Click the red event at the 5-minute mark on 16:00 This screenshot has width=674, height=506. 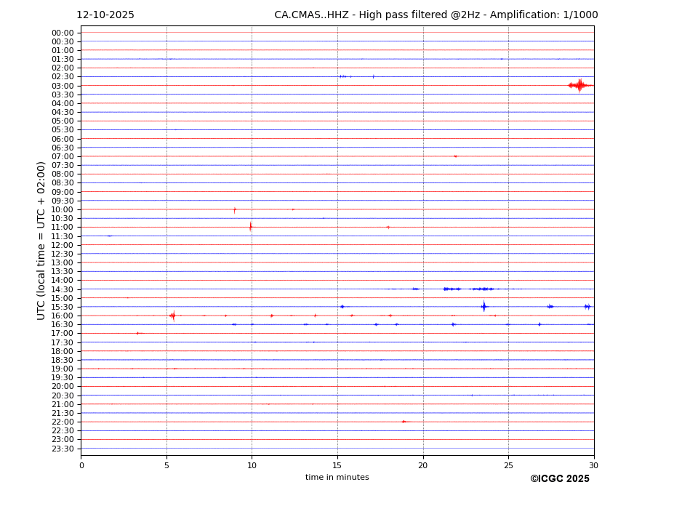pos(172,316)
